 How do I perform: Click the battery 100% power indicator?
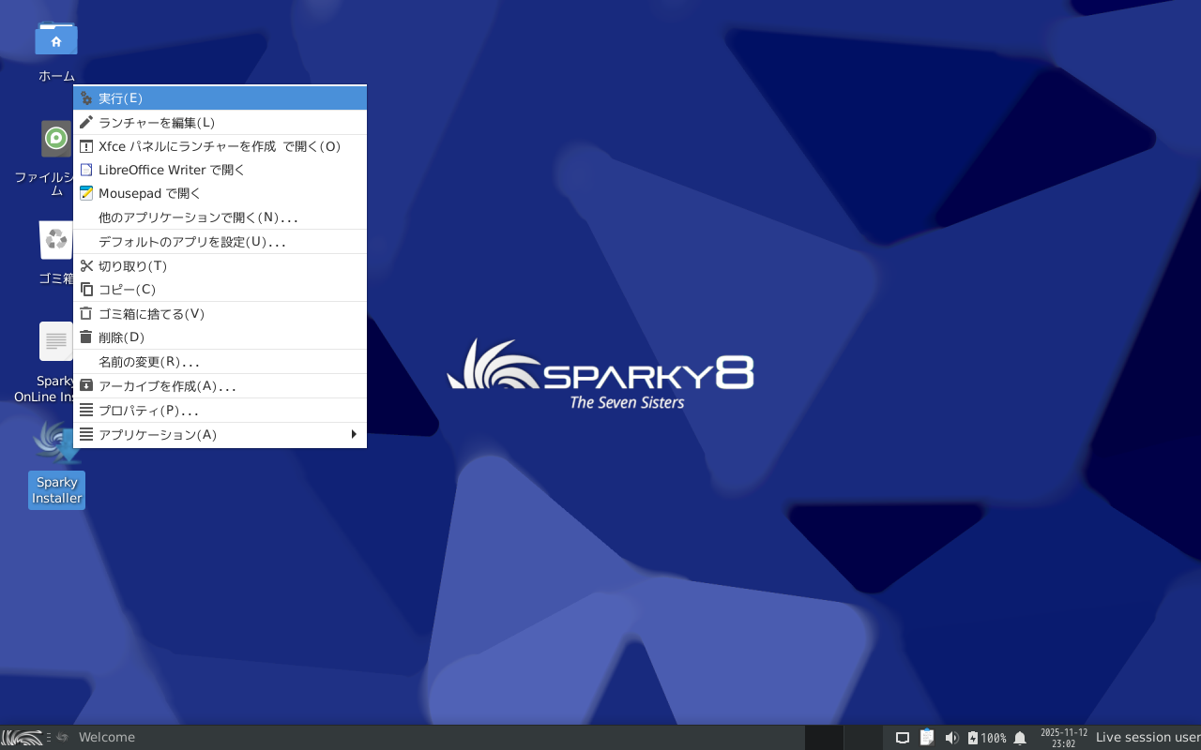986,738
